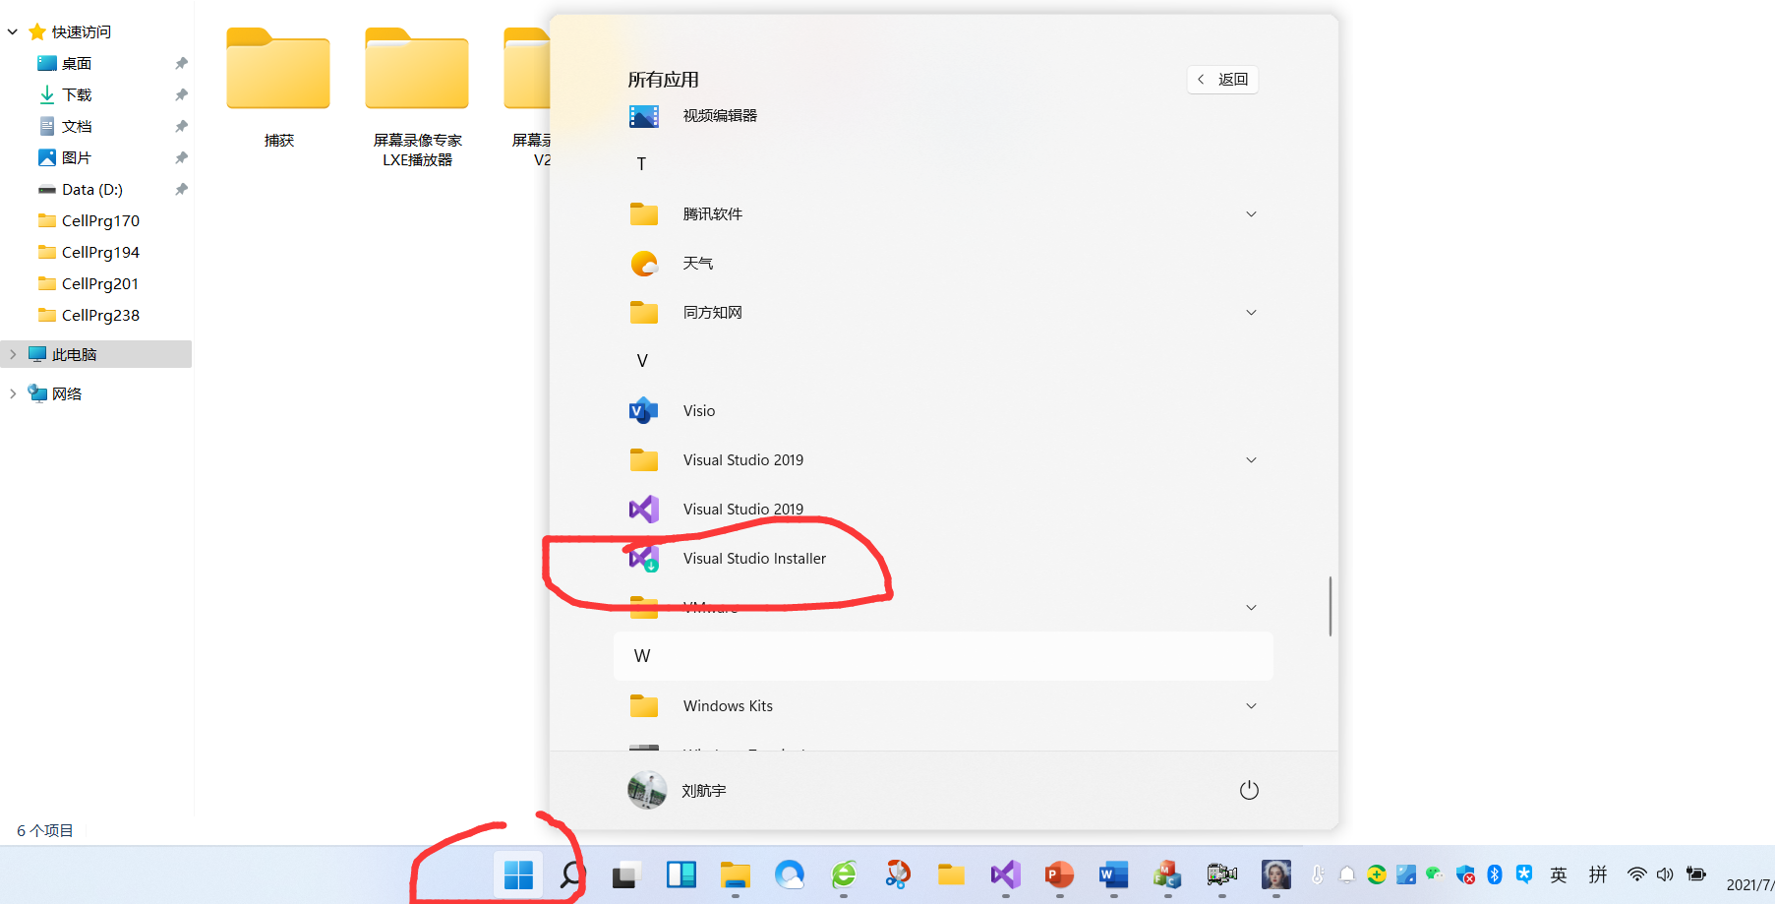Viewport: 1775px width, 904px height.
Task: Click the letter W section header
Action: (943, 656)
